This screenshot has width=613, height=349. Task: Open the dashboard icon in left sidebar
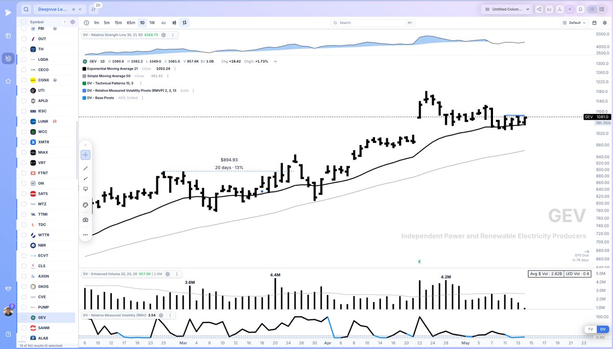(x=8, y=36)
